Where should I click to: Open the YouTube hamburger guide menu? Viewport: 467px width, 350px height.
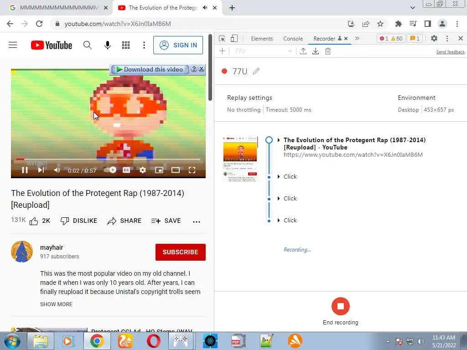click(x=13, y=45)
